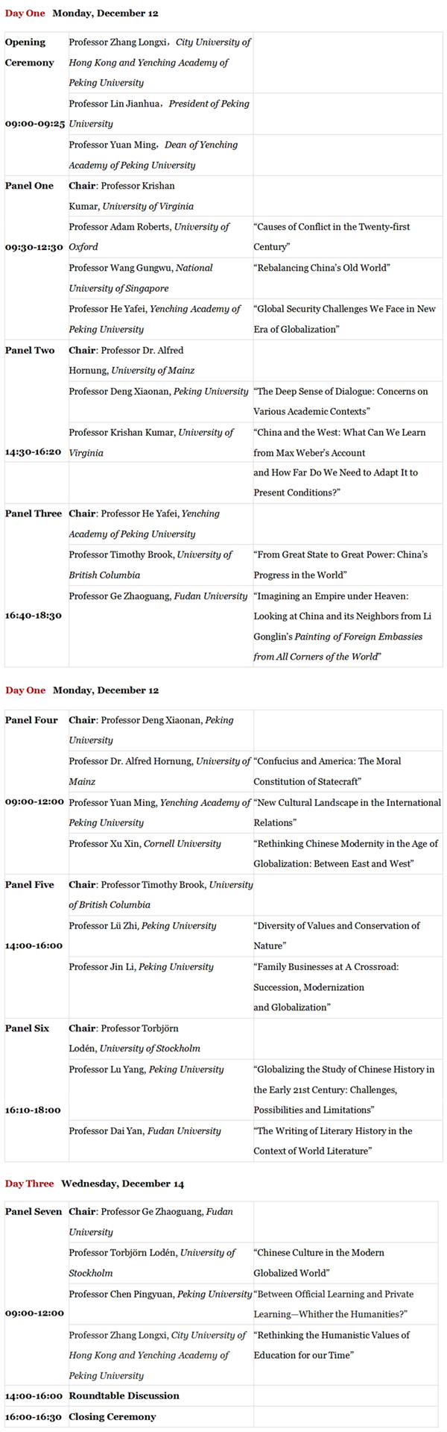Click Professor Dai Yan, Fudan University
Viewport: 447px width, 1432px height.
point(145,1131)
